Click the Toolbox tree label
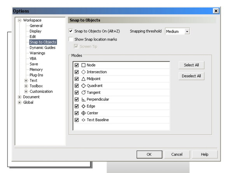 [x=36, y=86]
